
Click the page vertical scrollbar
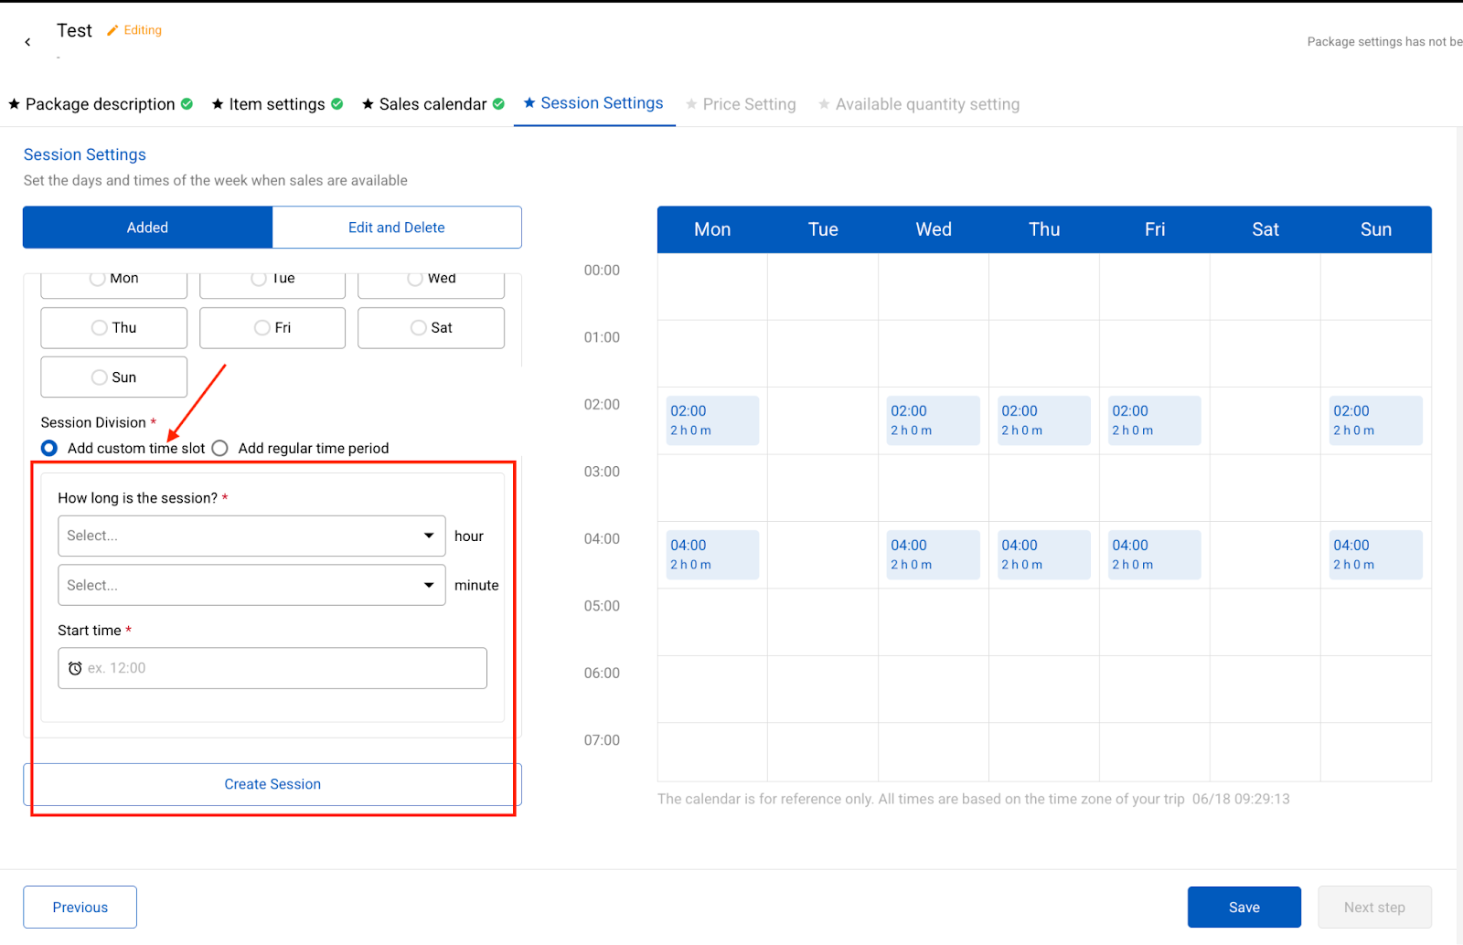pyautogui.click(x=1459, y=535)
